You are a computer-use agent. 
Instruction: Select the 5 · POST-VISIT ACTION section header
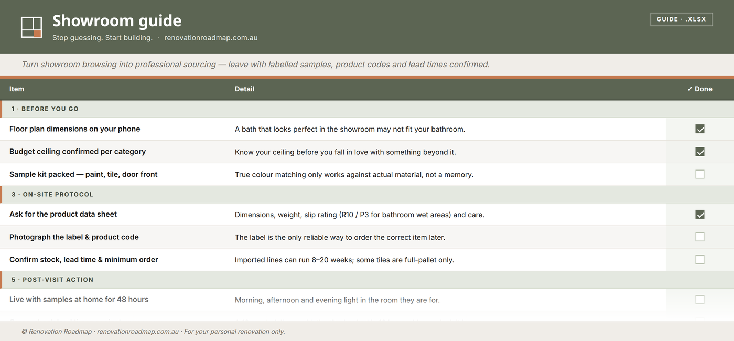tap(367, 280)
